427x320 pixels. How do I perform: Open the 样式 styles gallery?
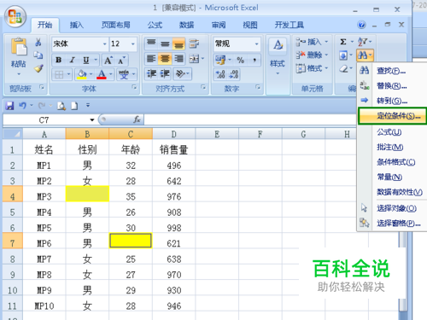278,57
